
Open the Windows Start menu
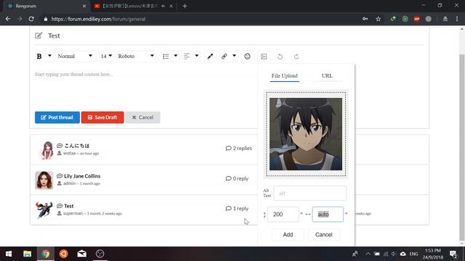click(9, 254)
